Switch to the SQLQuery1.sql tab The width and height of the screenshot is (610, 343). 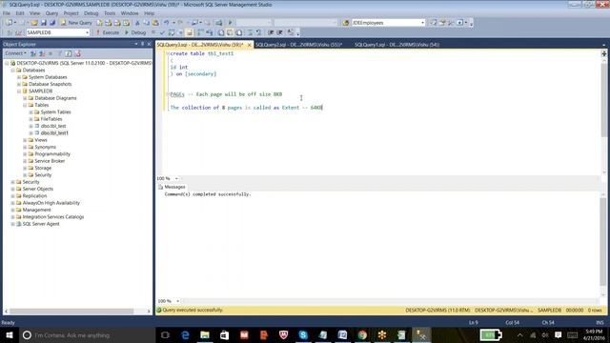396,45
